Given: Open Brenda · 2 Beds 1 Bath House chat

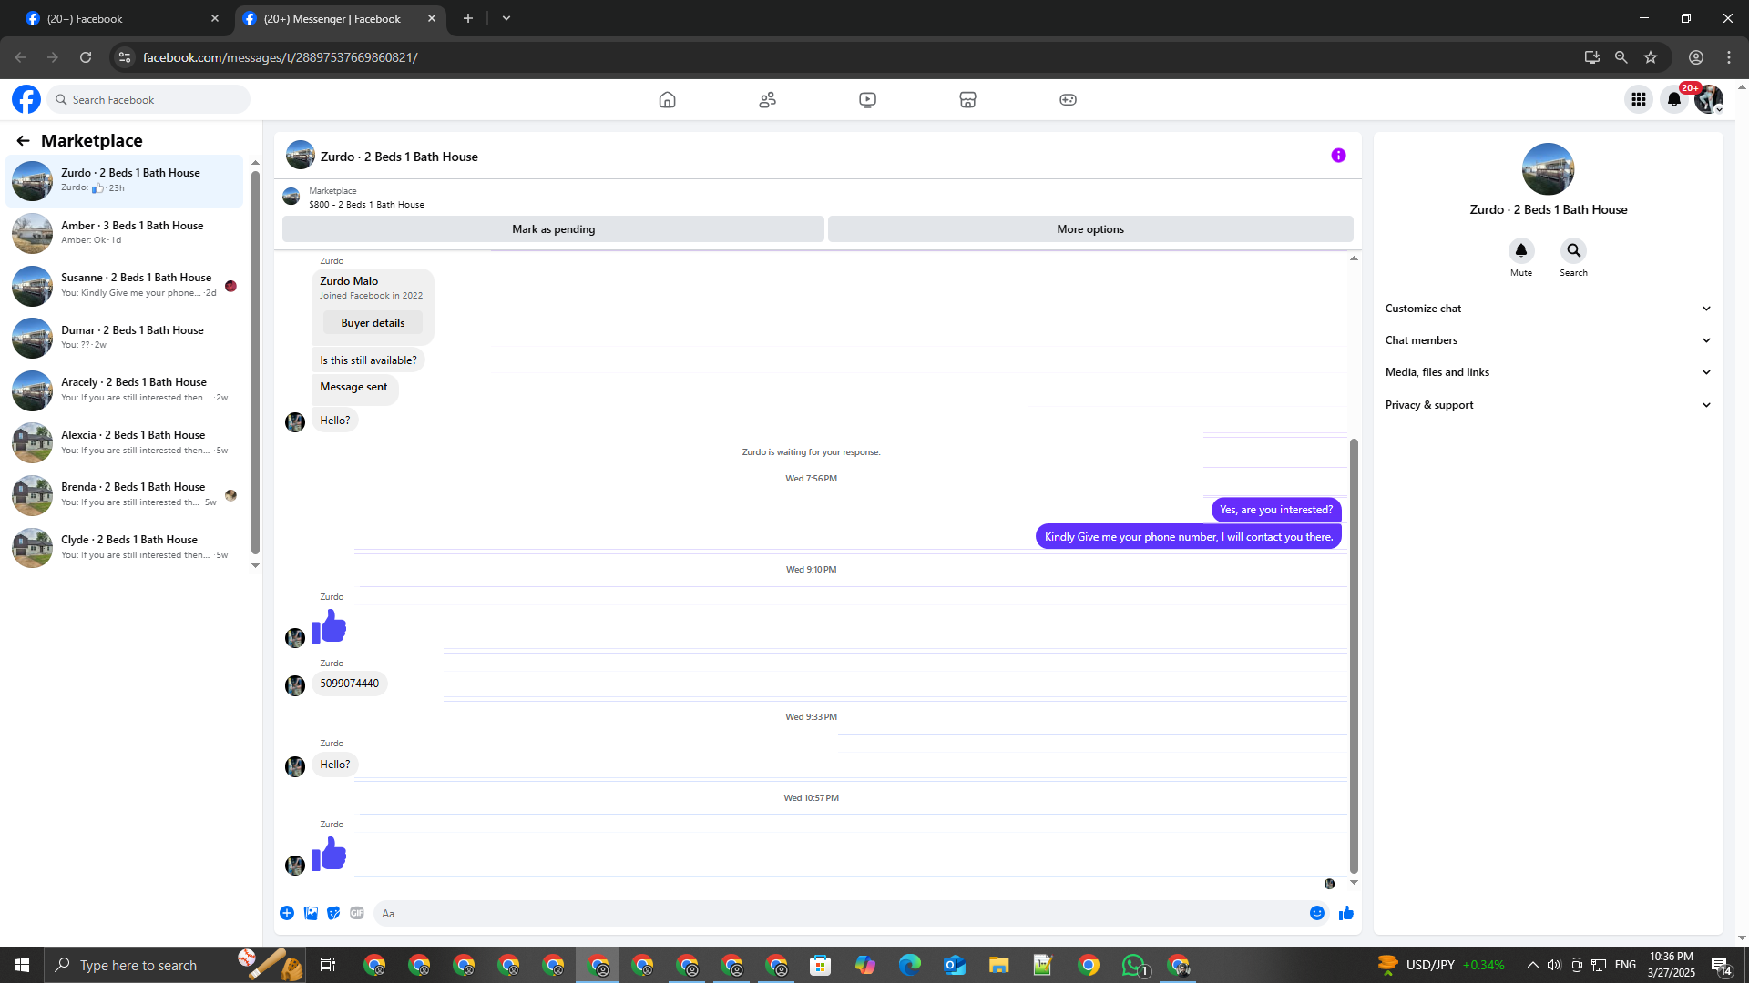Looking at the screenshot, I should coord(125,494).
